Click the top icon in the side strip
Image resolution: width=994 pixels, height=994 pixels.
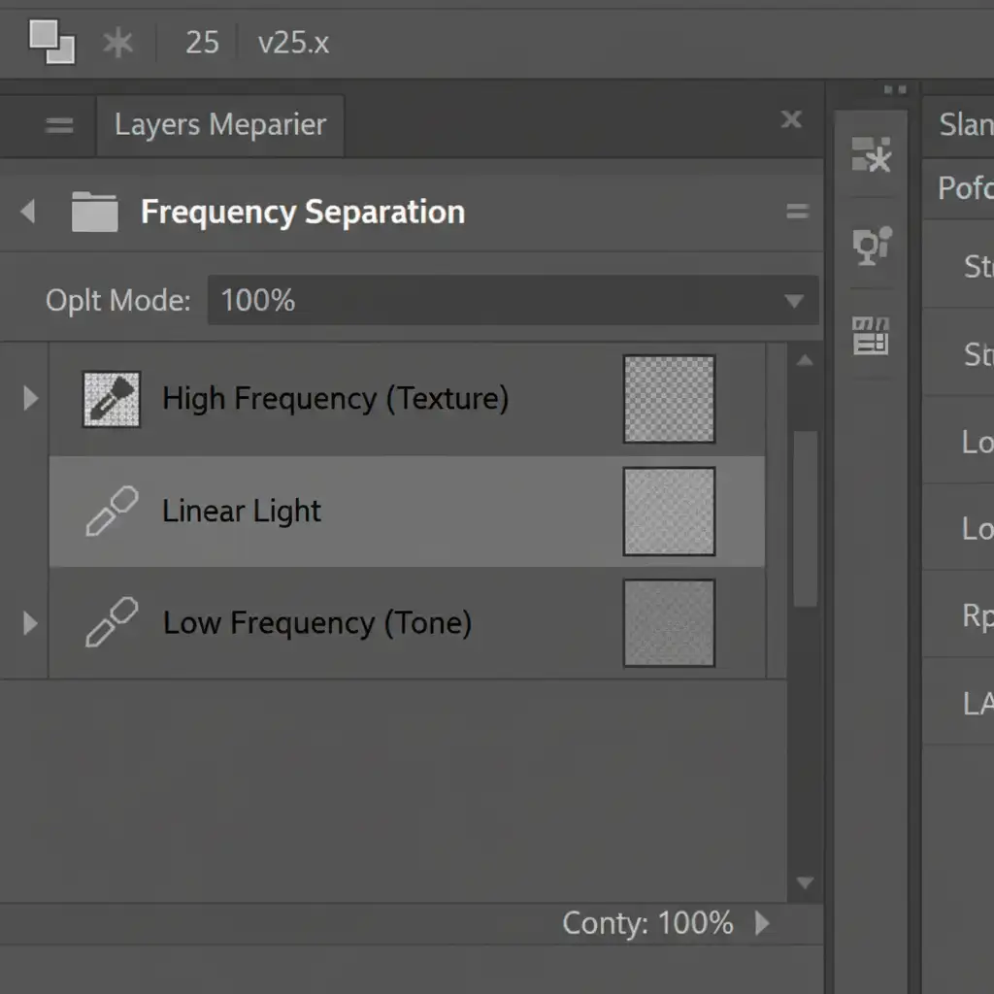[x=871, y=154]
